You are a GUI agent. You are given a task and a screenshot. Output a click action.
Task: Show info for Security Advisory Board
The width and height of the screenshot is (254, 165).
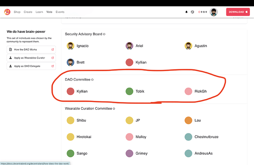(x=104, y=34)
